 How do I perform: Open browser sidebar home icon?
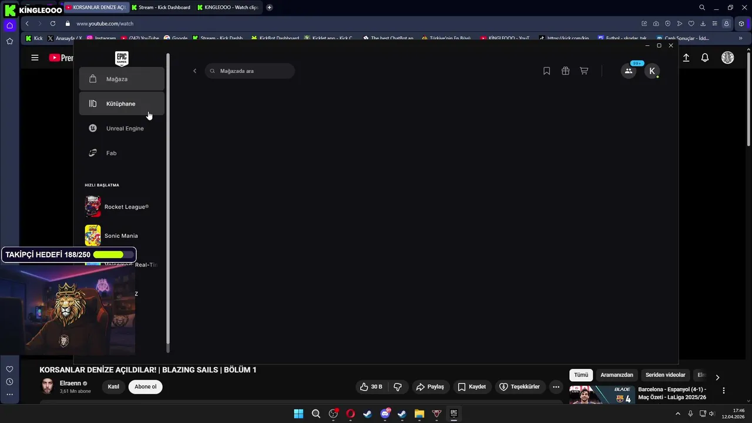tap(9, 25)
